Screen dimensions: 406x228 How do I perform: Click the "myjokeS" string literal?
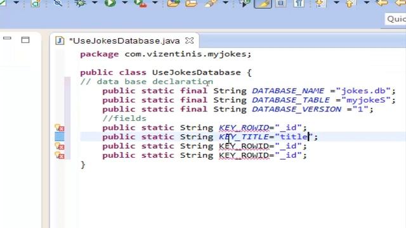tap(366, 100)
